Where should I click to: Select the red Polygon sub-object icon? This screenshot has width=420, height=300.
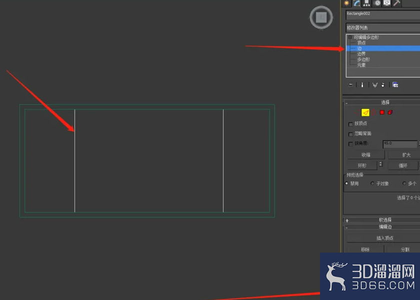pos(382,112)
